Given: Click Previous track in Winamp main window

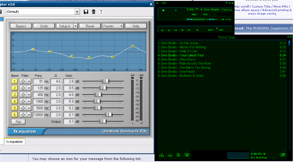Looking at the screenshot, I should click(162, 30).
